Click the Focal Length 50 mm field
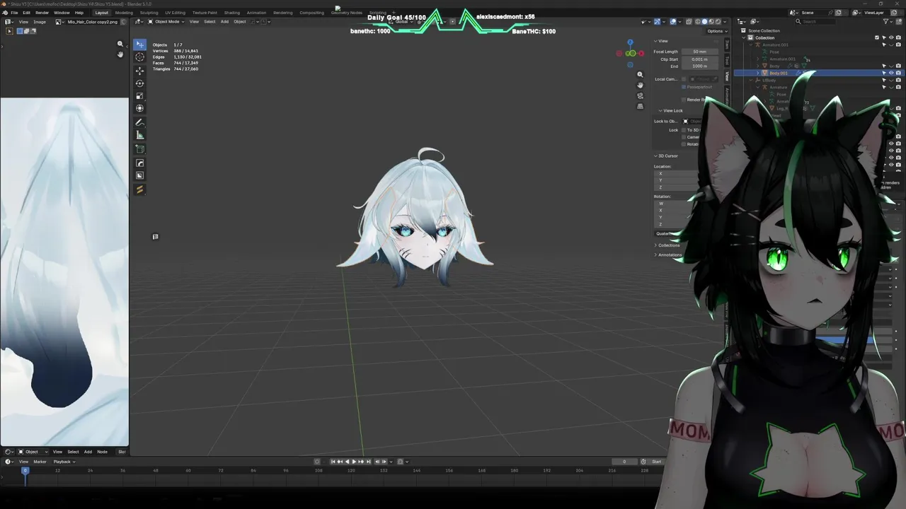906x509 pixels. (701, 52)
